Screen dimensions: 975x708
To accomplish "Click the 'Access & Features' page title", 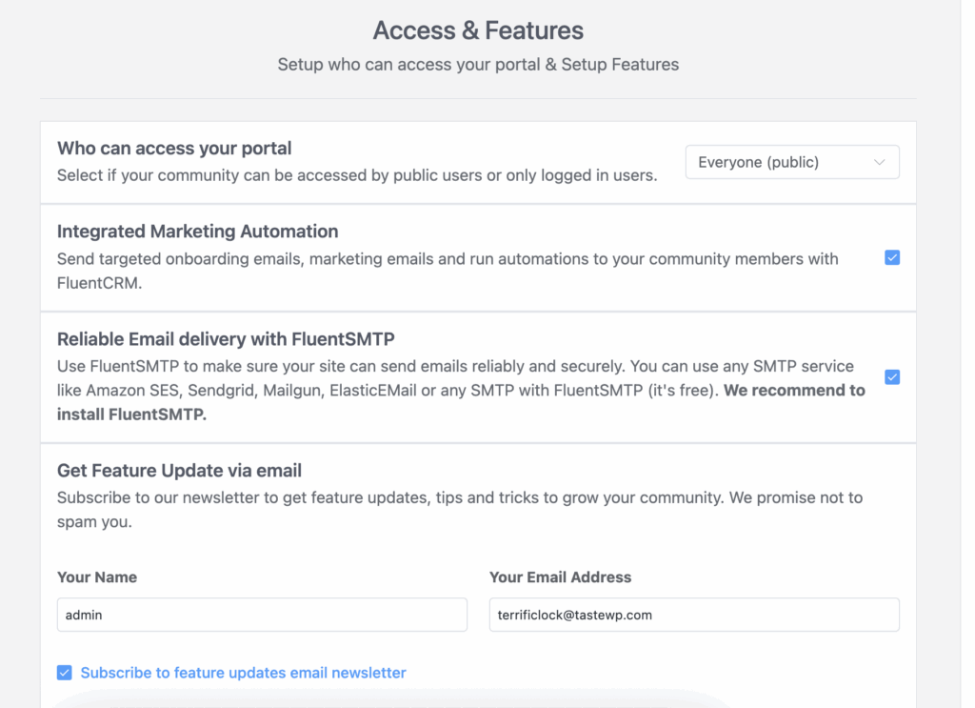I will tap(478, 30).
